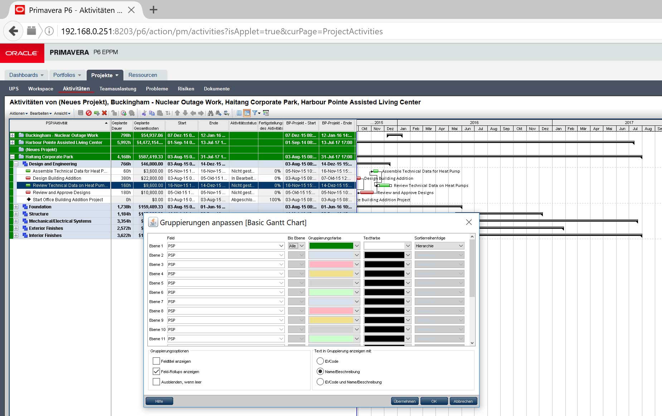Open the Bis Ebene Alle dropdown
This screenshot has width=662, height=416.
[296, 246]
